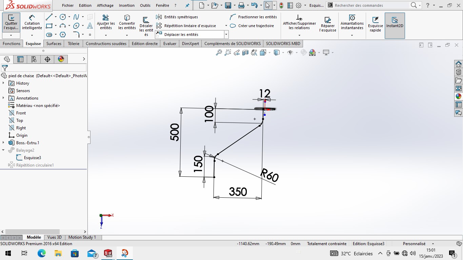463x260 pixels.
Task: Click the Section view icon
Action: 245,52
